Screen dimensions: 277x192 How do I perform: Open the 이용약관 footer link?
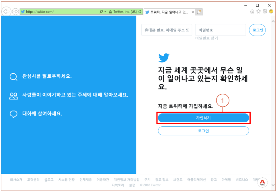point(103,180)
